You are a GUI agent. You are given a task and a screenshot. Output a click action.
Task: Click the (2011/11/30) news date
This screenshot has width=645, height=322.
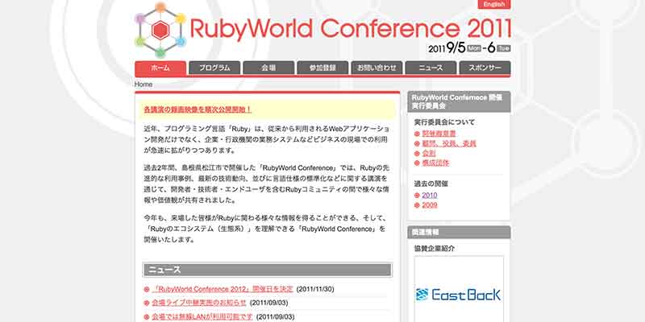coord(315,289)
